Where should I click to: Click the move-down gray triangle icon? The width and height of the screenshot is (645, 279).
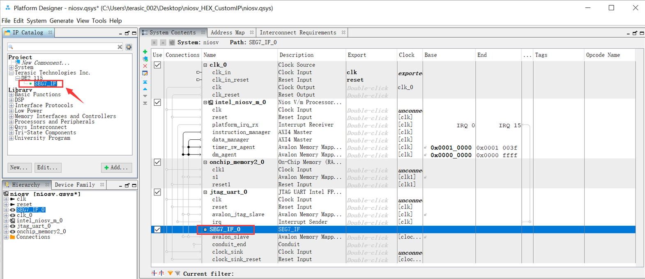[145, 96]
